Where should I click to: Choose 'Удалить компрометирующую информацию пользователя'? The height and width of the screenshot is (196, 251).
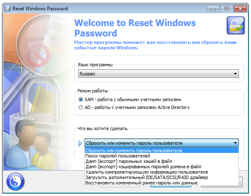(162, 172)
